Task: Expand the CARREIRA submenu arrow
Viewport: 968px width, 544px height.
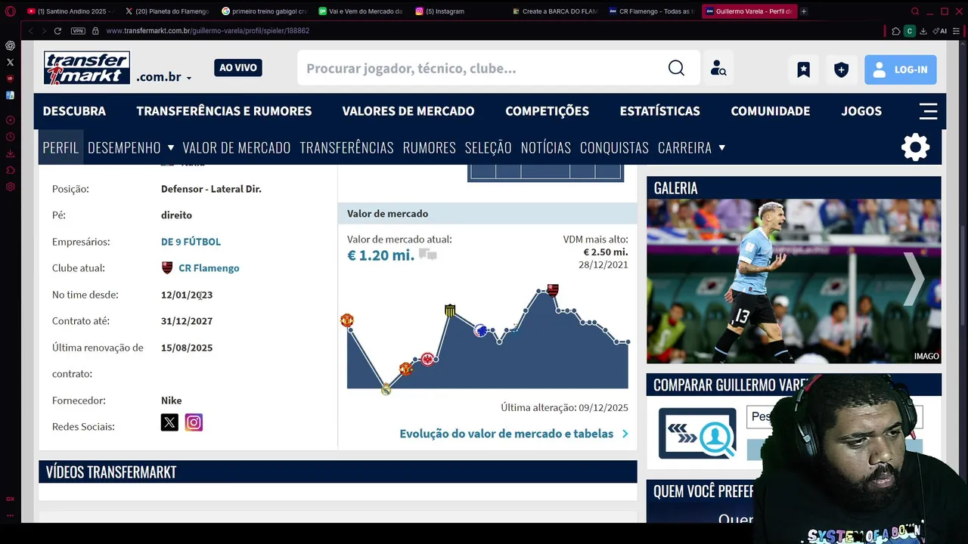Action: [721, 147]
